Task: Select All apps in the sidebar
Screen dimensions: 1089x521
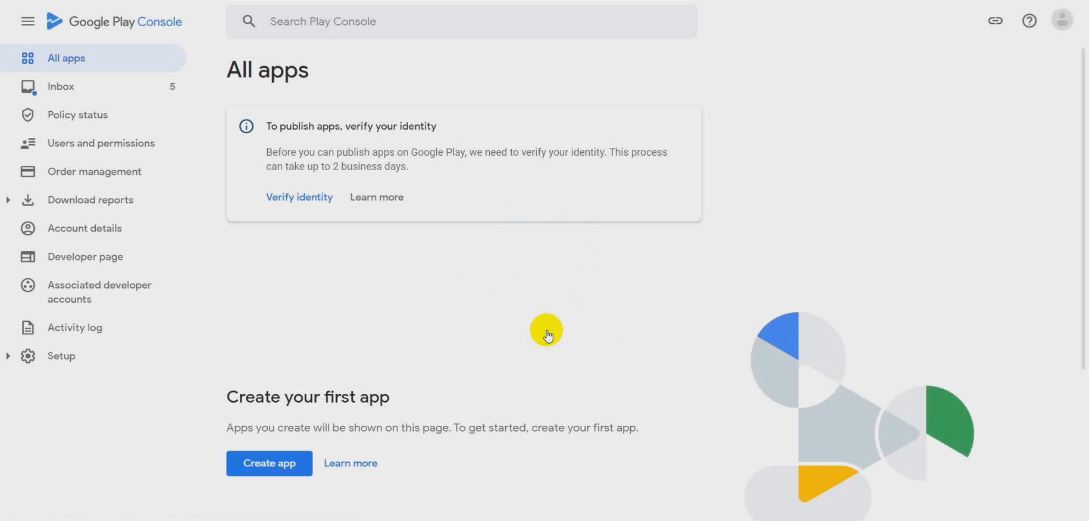Action: [x=93, y=58]
